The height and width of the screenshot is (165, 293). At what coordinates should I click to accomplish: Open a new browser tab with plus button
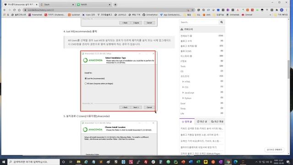point(115,5)
